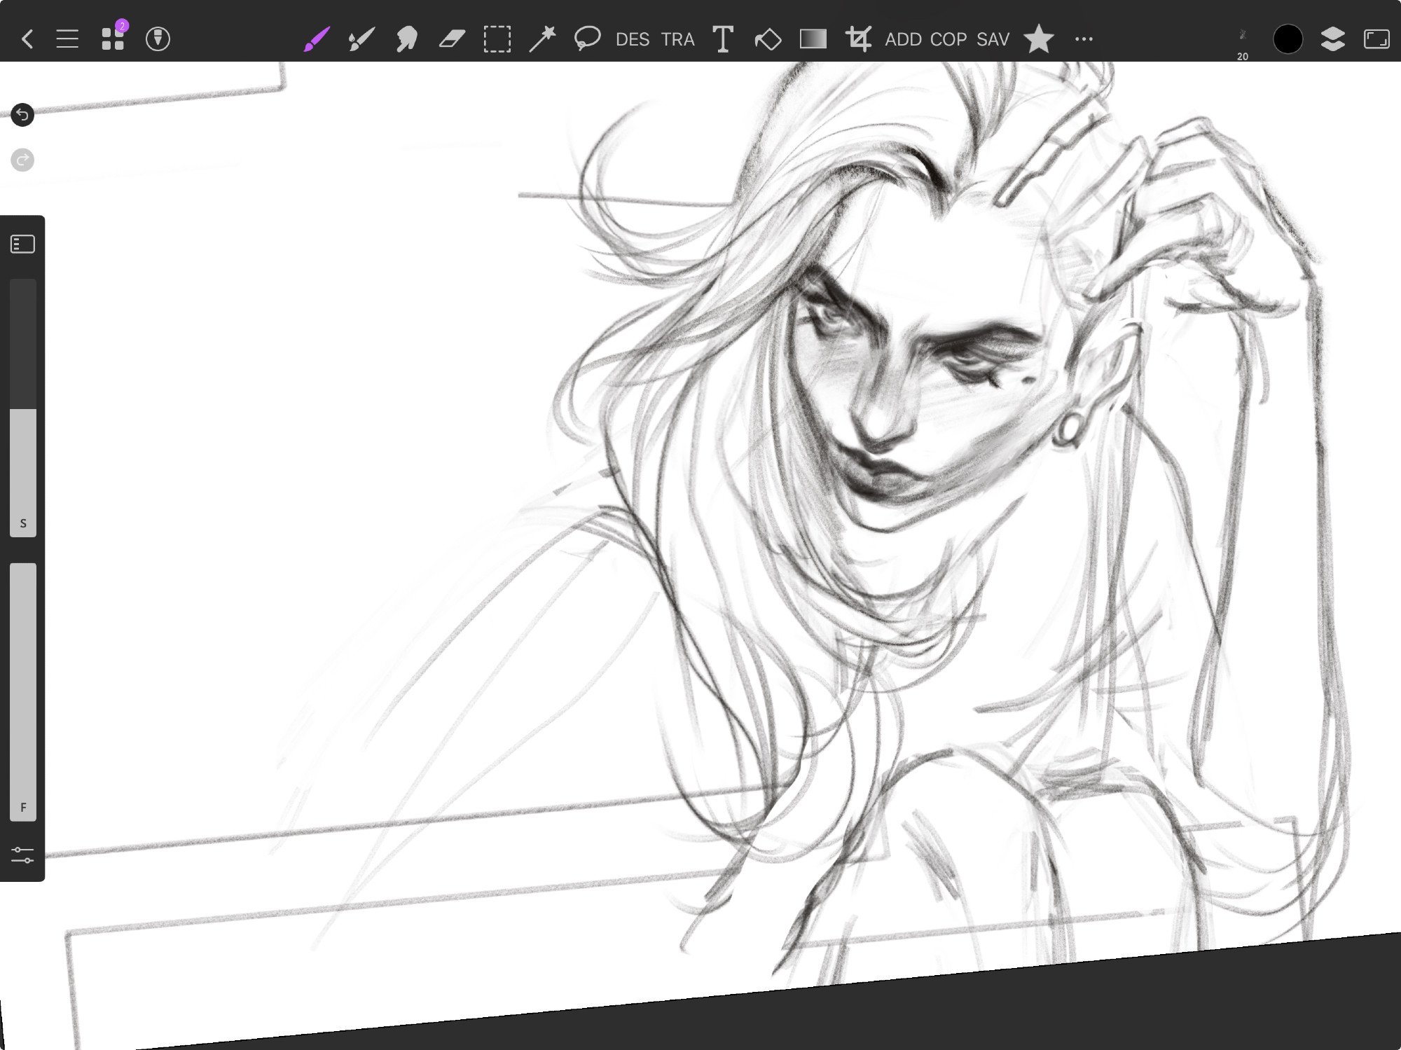Select the purple Brush tool
The image size is (1401, 1050).
(317, 39)
